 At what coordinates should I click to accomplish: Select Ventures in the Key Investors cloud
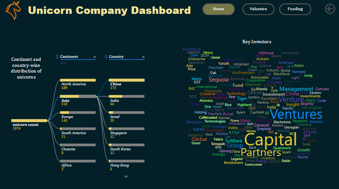tap(296, 114)
